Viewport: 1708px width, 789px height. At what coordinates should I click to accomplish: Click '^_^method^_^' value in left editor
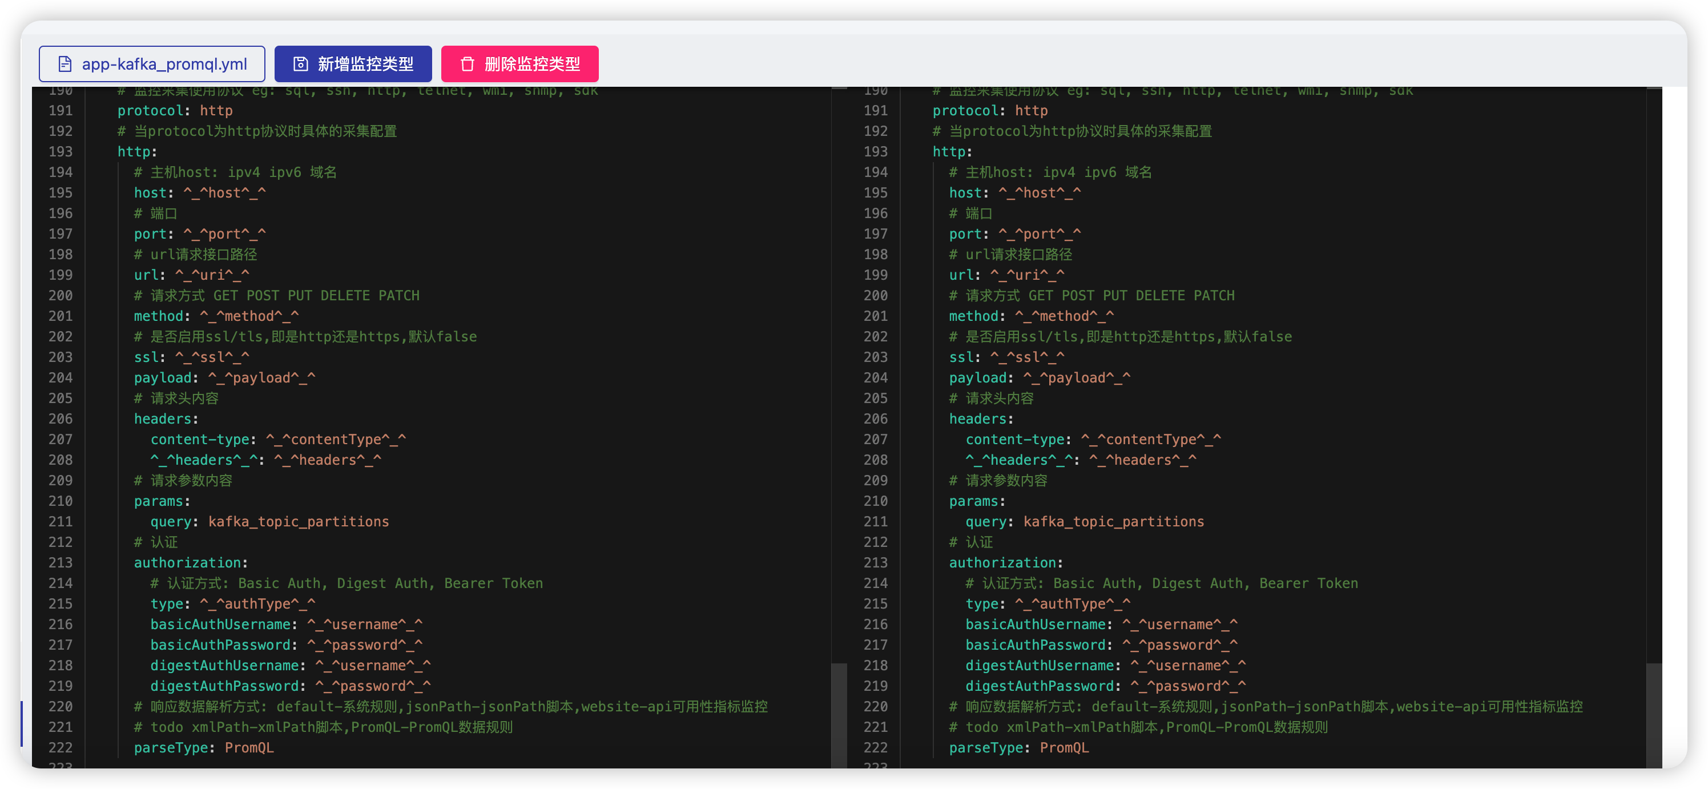pos(249,316)
